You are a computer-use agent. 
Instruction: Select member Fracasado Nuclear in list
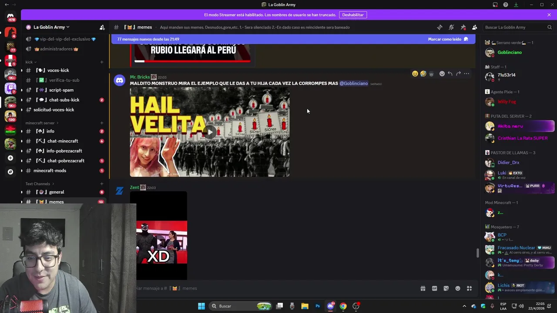tap(519, 250)
